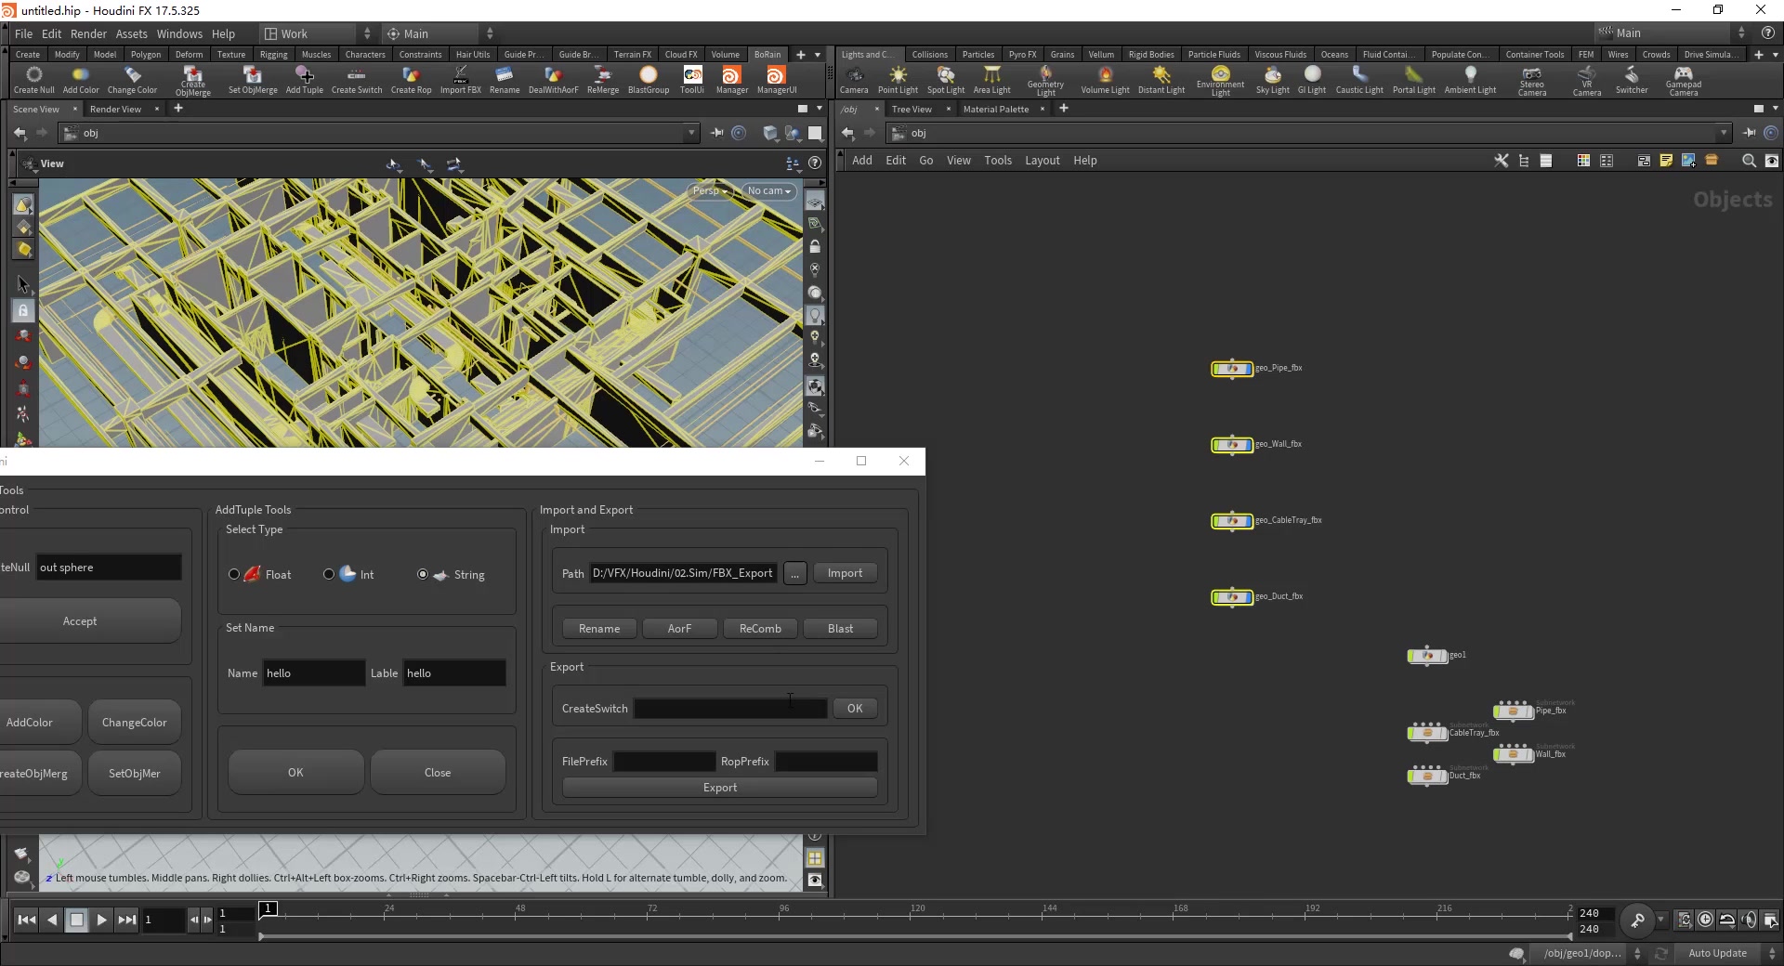This screenshot has width=1784, height=966.
Task: Expand the No cam camera menu
Action: pos(769,191)
